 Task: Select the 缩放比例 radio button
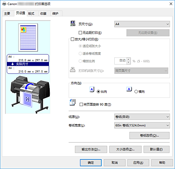(x=80, y=61)
